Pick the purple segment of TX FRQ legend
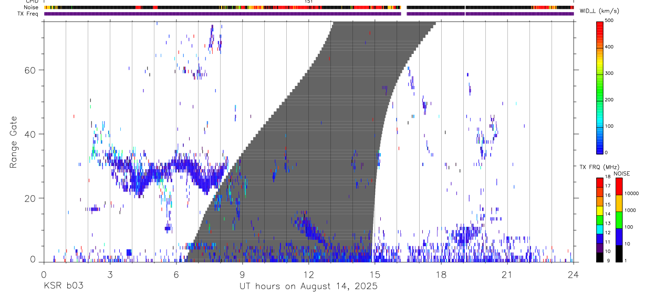This screenshot has width=645, height=297. click(x=600, y=248)
